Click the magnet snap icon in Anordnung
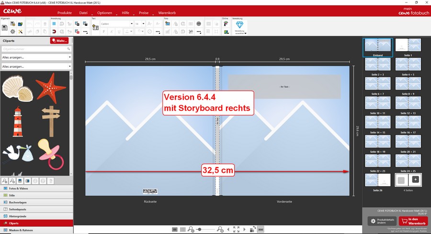The width and height of the screenshot is (431, 234). [54, 32]
